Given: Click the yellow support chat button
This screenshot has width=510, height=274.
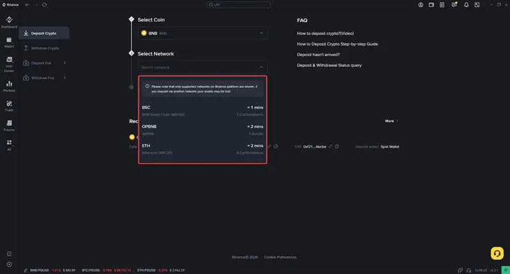Looking at the screenshot, I should [x=497, y=252].
